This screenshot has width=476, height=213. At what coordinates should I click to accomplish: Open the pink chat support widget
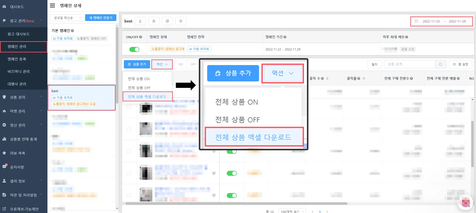coord(466,202)
